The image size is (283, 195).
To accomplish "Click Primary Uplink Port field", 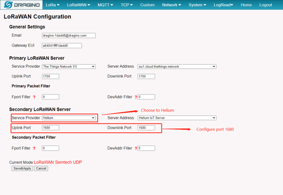I will pos(51,76).
